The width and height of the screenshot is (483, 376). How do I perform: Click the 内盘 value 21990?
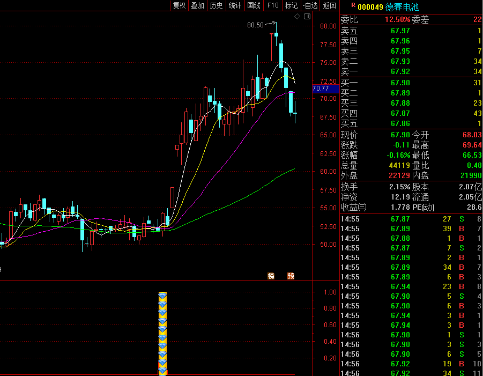(x=471, y=175)
